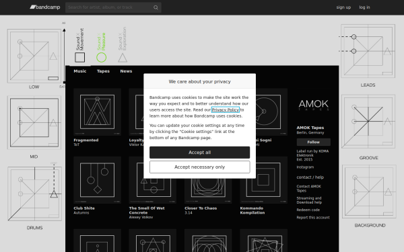The width and height of the screenshot is (404, 252).
Task: Select the Sound X Exploration triangle icon
Action: pyautogui.click(x=123, y=58)
